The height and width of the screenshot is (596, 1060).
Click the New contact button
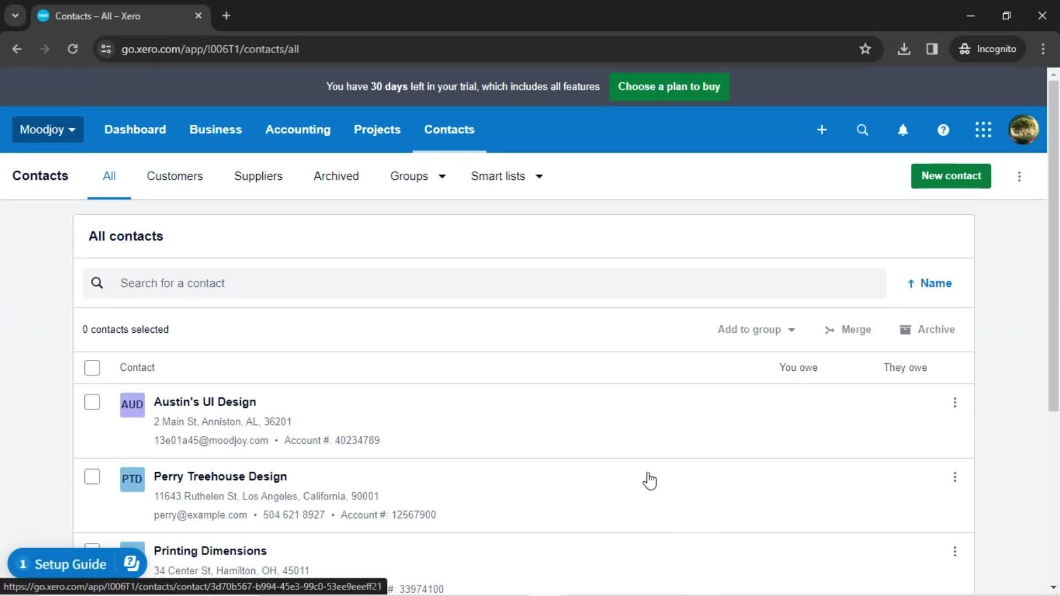pos(951,176)
